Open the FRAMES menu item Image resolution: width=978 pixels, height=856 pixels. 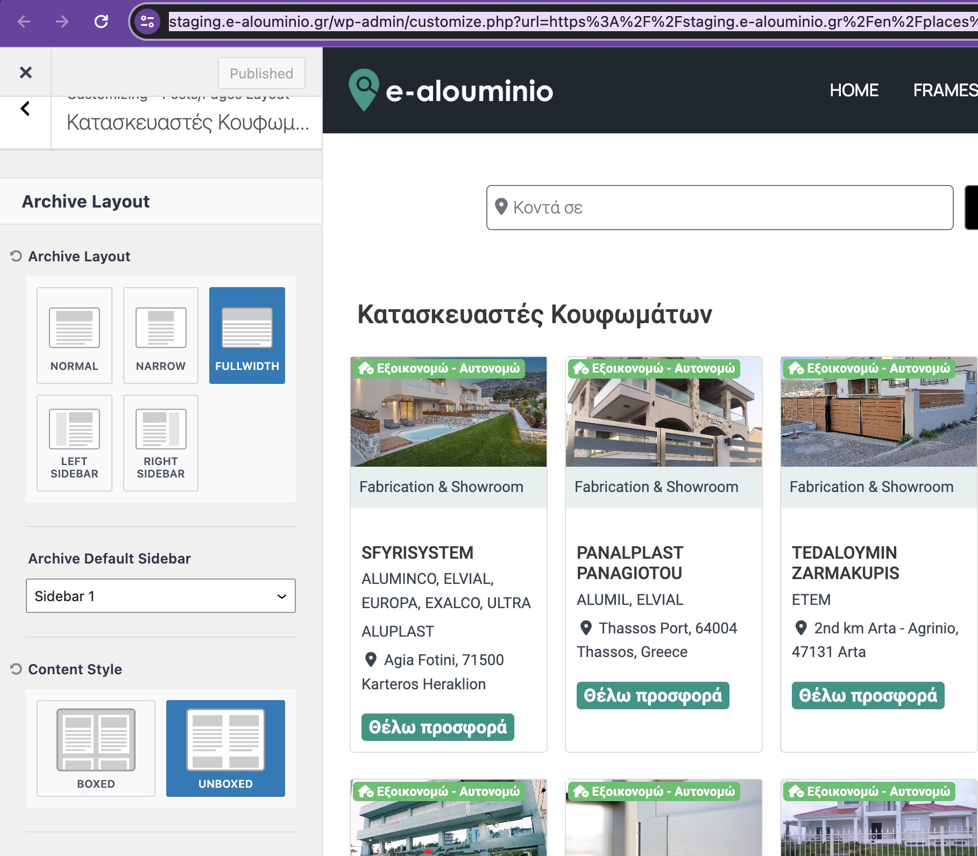(x=945, y=90)
